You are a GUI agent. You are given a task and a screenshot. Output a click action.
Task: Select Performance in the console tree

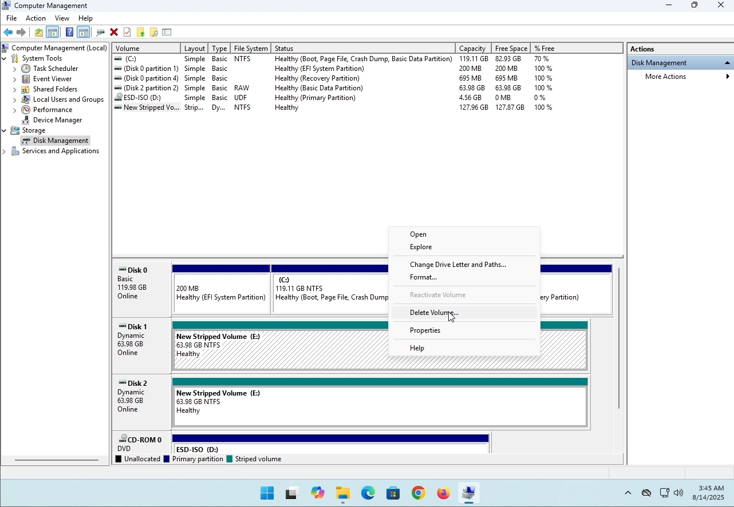coord(53,110)
